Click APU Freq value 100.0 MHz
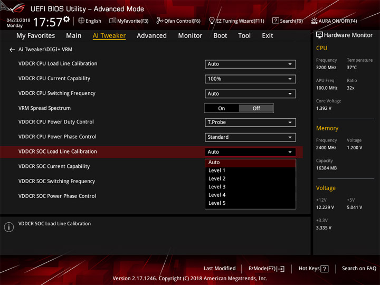 (327, 88)
